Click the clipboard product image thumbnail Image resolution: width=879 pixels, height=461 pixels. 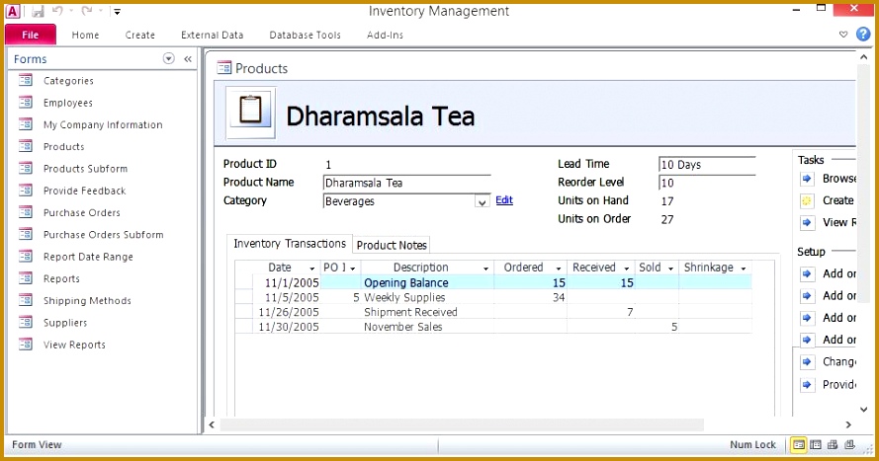pyautogui.click(x=250, y=112)
